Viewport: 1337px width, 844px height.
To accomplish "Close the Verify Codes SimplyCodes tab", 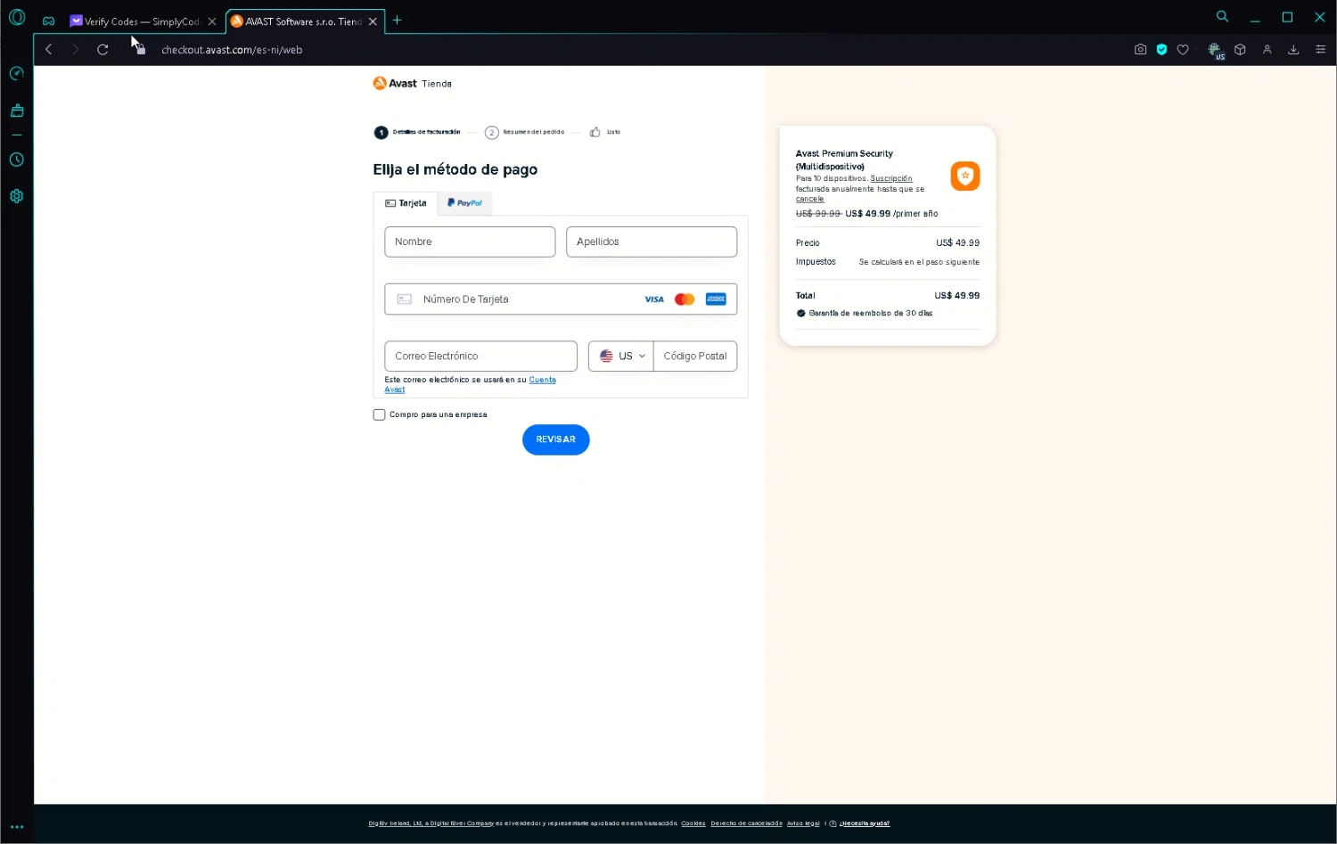I will click(x=212, y=21).
